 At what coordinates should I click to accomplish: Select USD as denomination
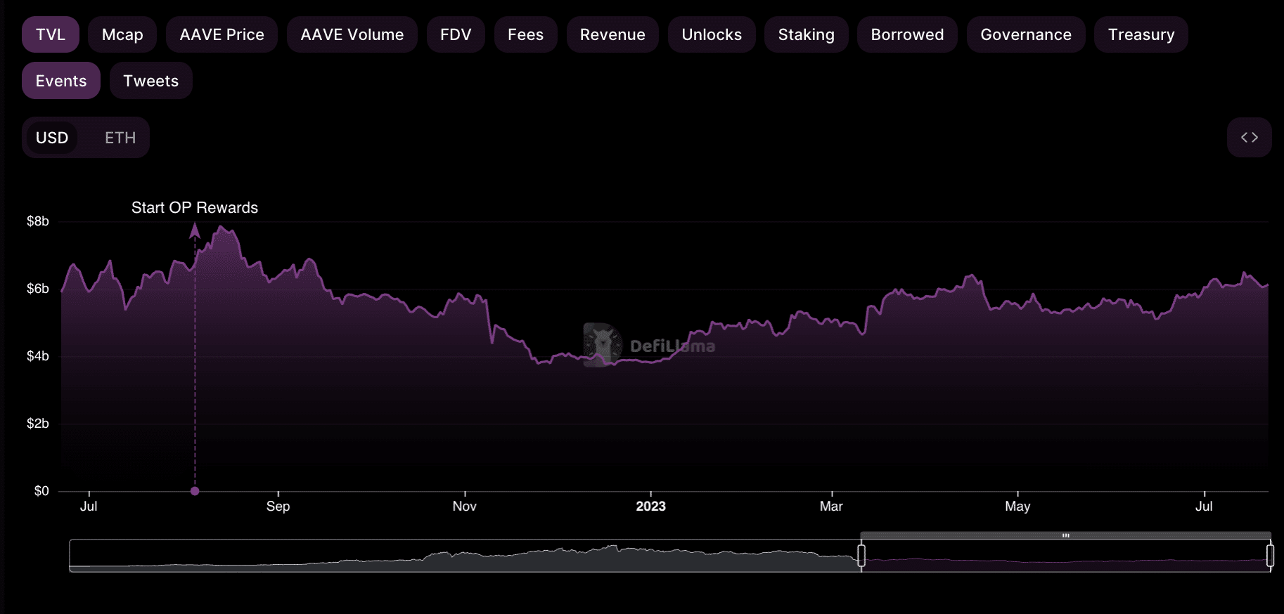click(x=52, y=138)
